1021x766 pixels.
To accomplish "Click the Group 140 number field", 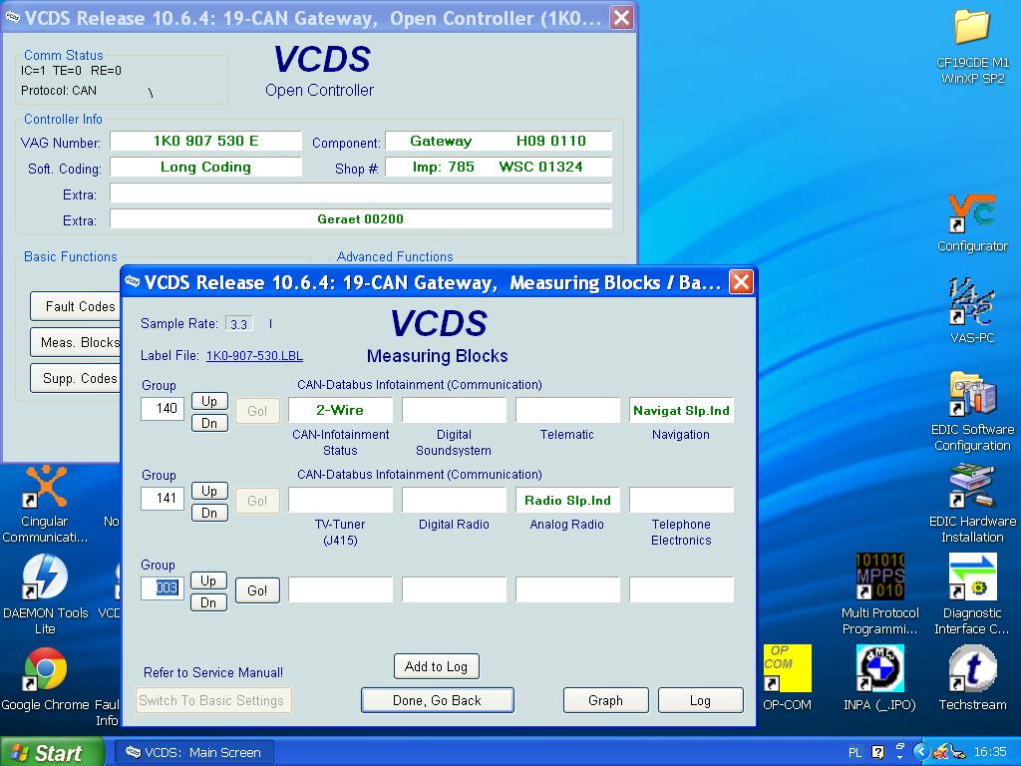I will tap(163, 408).
